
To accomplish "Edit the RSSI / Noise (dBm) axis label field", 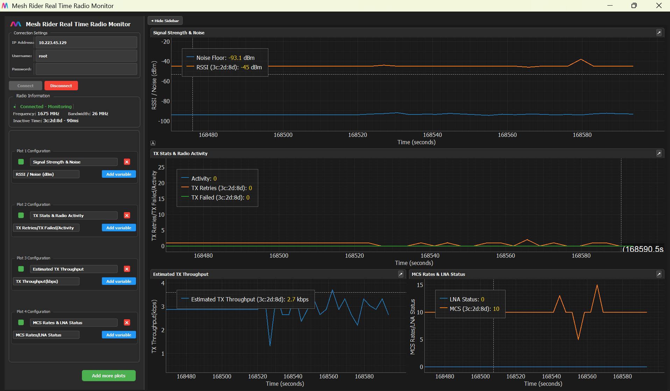I will pyautogui.click(x=46, y=174).
